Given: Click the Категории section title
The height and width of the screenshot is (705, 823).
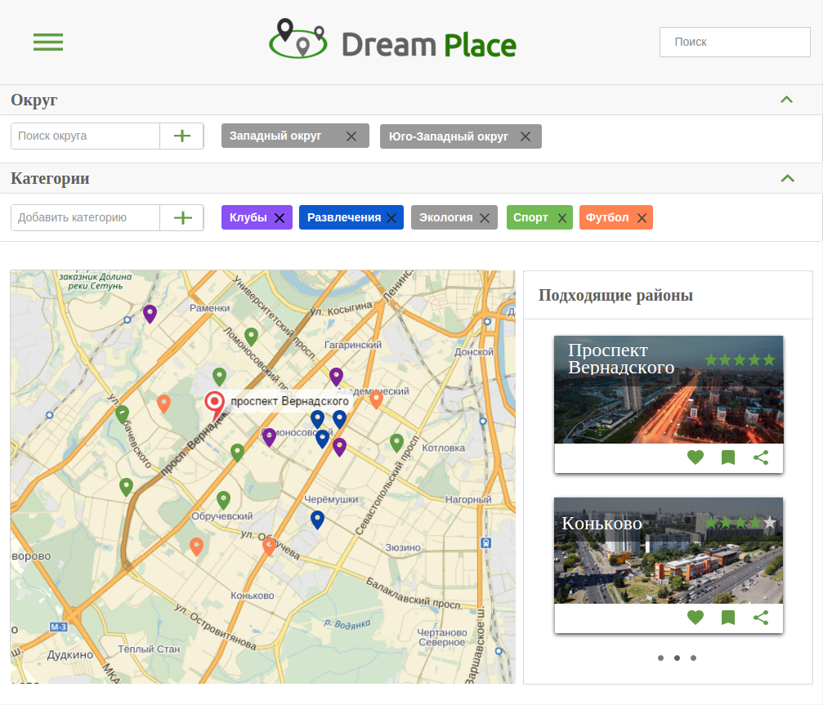Looking at the screenshot, I should click(x=50, y=179).
